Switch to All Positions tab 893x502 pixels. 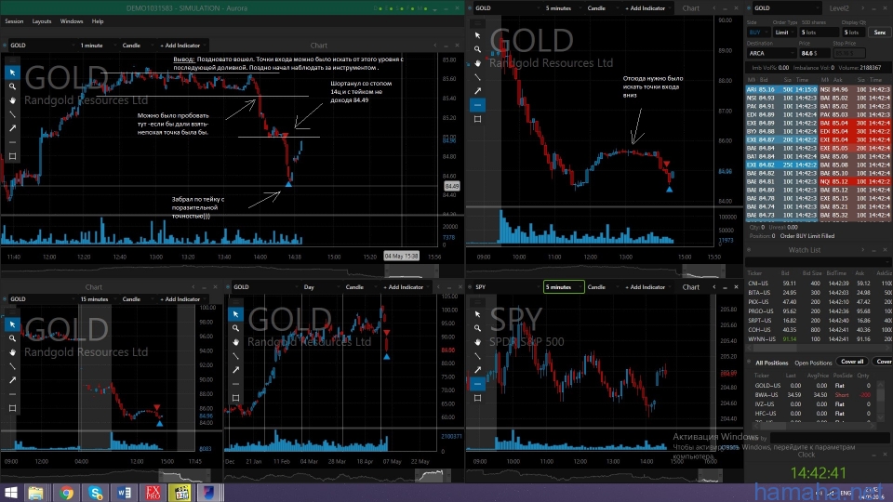772,363
